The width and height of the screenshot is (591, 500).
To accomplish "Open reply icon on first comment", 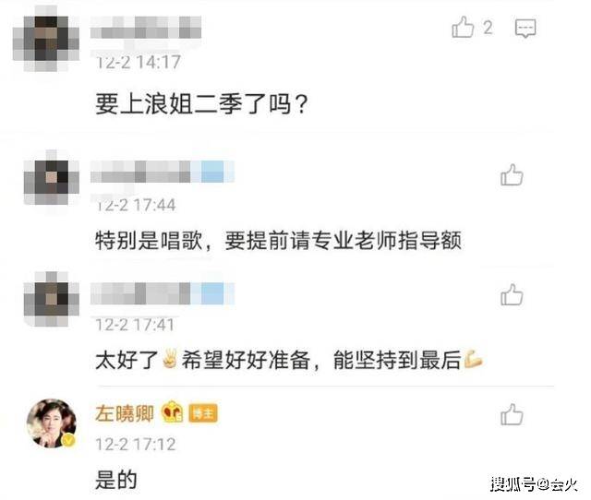I will point(525,28).
